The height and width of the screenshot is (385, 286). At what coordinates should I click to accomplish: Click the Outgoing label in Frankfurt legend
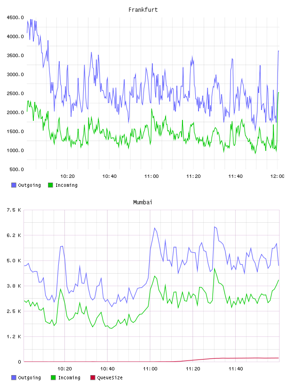click(29, 185)
